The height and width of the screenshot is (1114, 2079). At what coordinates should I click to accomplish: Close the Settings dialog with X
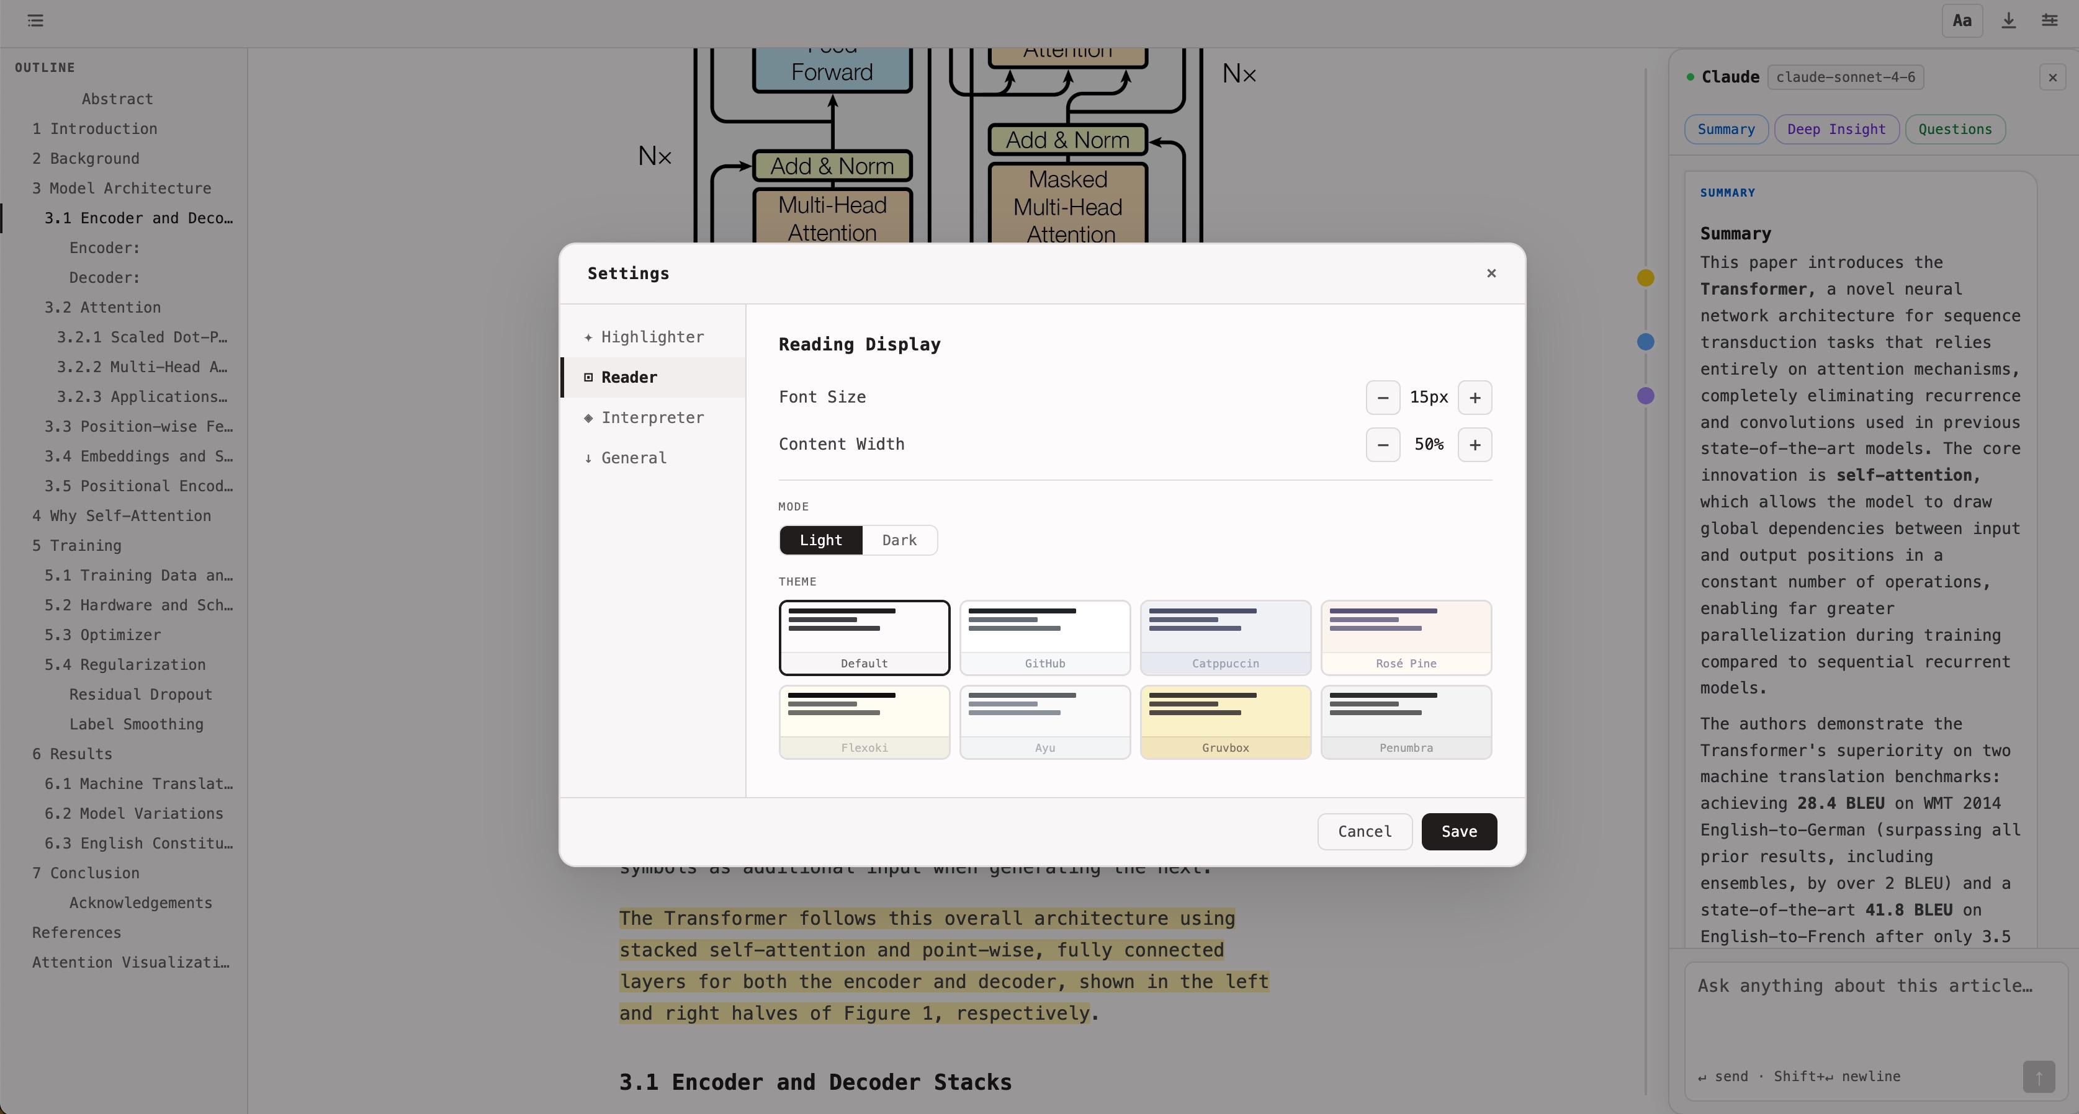(x=1491, y=274)
